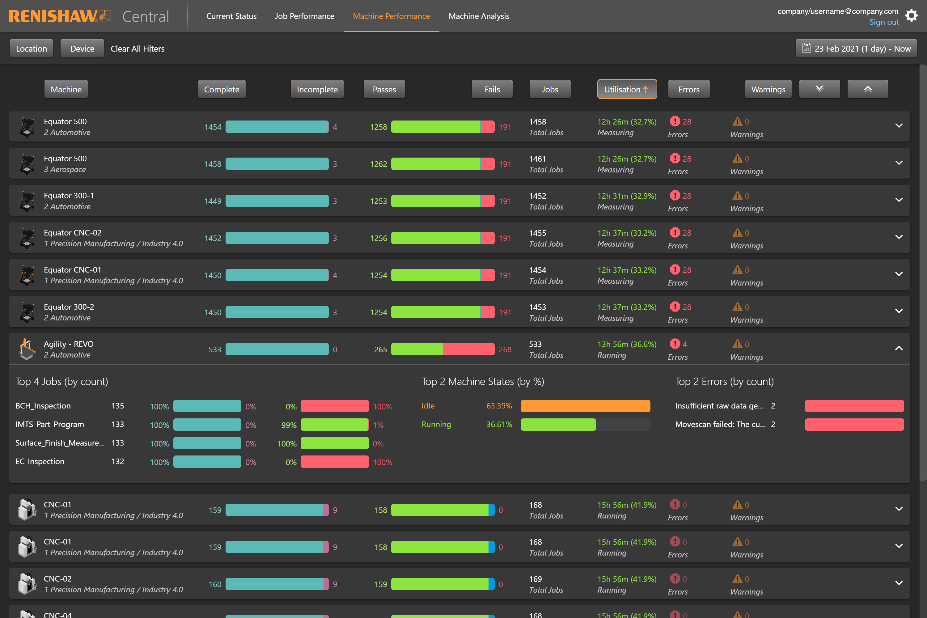Image resolution: width=927 pixels, height=618 pixels.
Task: Click the Agility - REVO machine icon
Action: coord(27,349)
